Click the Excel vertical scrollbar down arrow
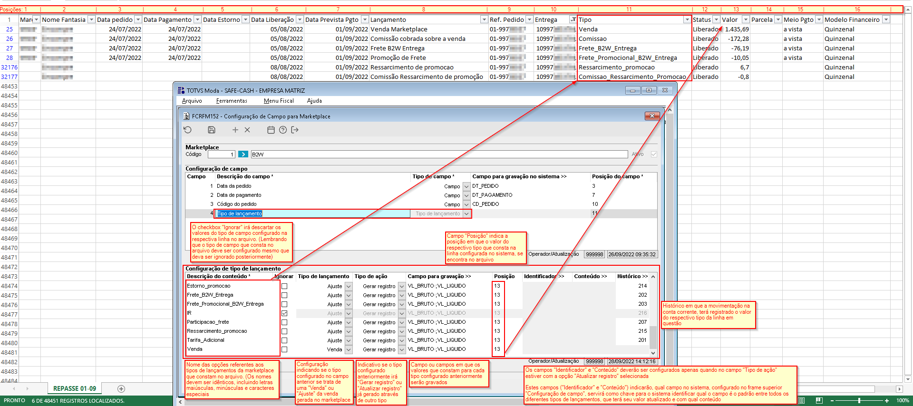Viewport: 913px width, 406px height. [x=908, y=379]
